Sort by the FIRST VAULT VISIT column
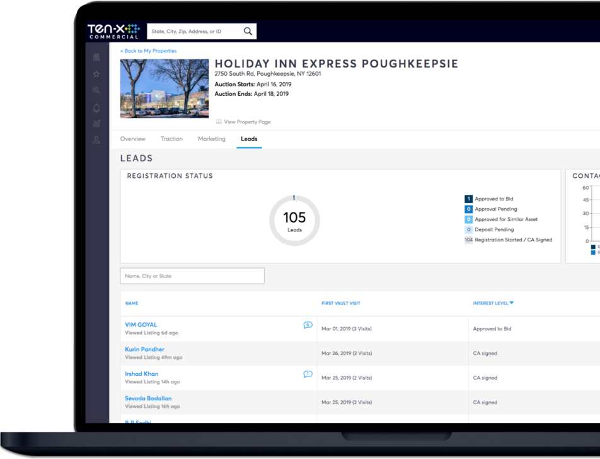The height and width of the screenshot is (459, 600). point(341,303)
